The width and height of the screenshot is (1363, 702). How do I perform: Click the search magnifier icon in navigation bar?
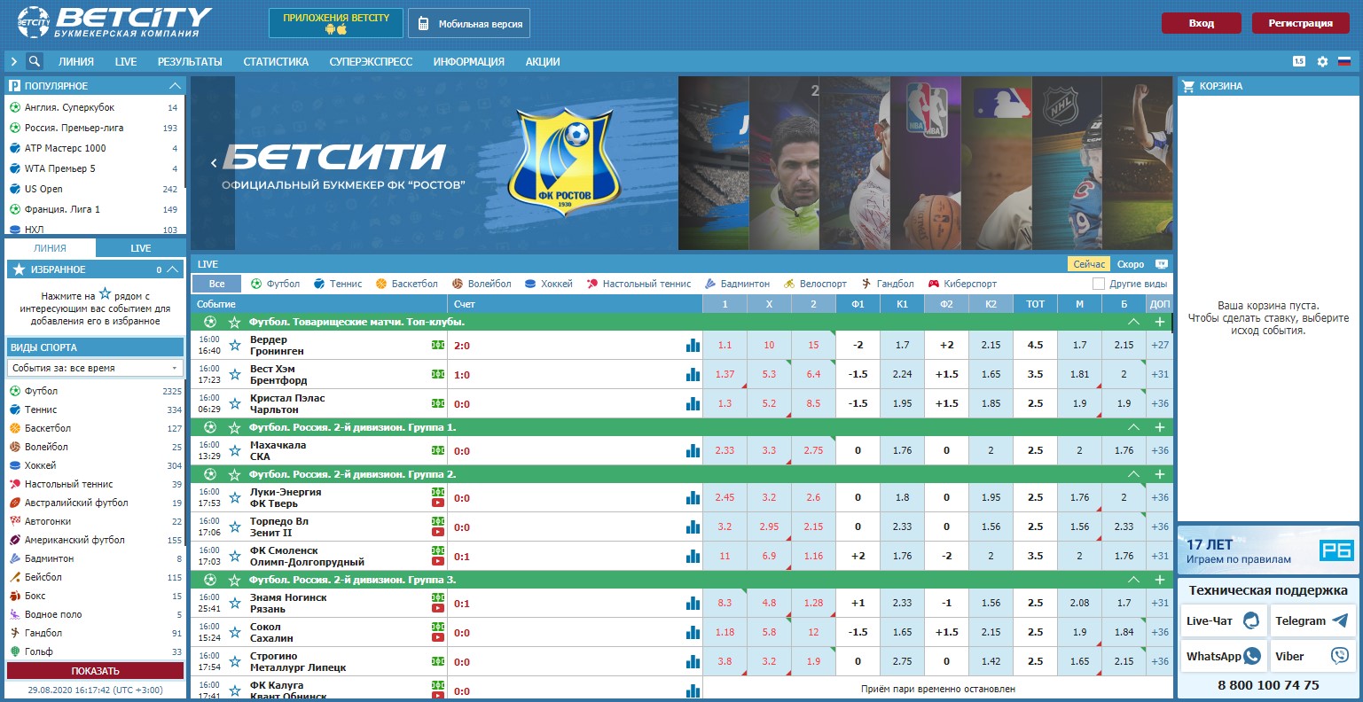(34, 61)
